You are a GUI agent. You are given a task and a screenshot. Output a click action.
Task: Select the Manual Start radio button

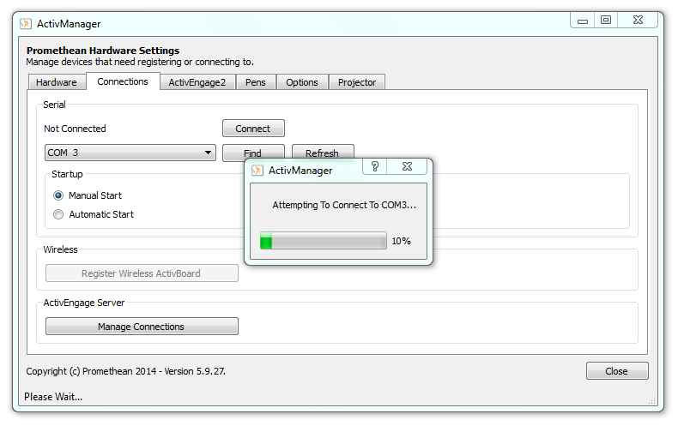pos(58,195)
